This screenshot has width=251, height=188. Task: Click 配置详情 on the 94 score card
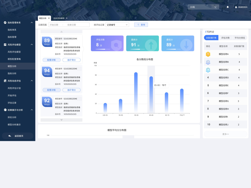(51, 90)
